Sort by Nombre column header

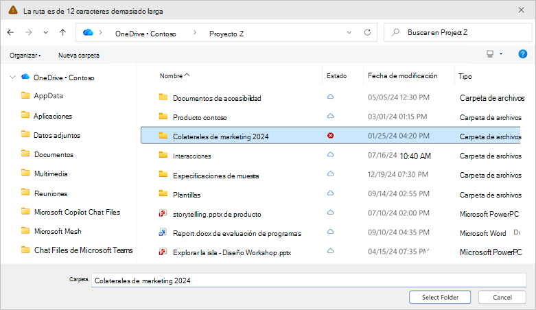172,76
